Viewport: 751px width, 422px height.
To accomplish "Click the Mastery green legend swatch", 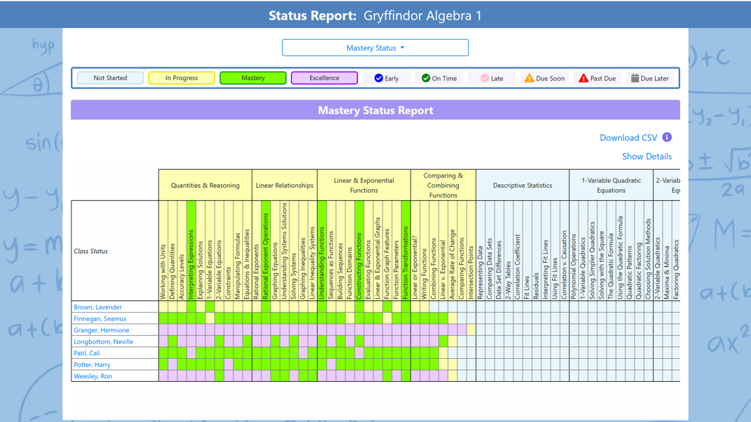I will [253, 78].
